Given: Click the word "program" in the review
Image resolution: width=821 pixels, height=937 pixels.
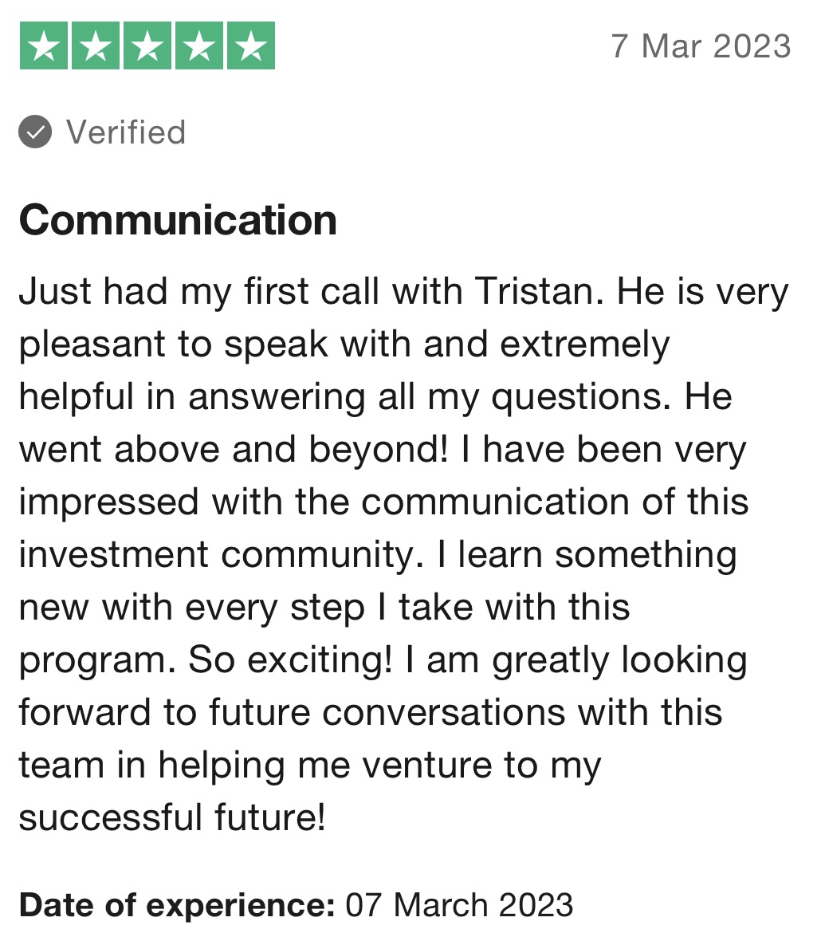Looking at the screenshot, I should tap(94, 662).
